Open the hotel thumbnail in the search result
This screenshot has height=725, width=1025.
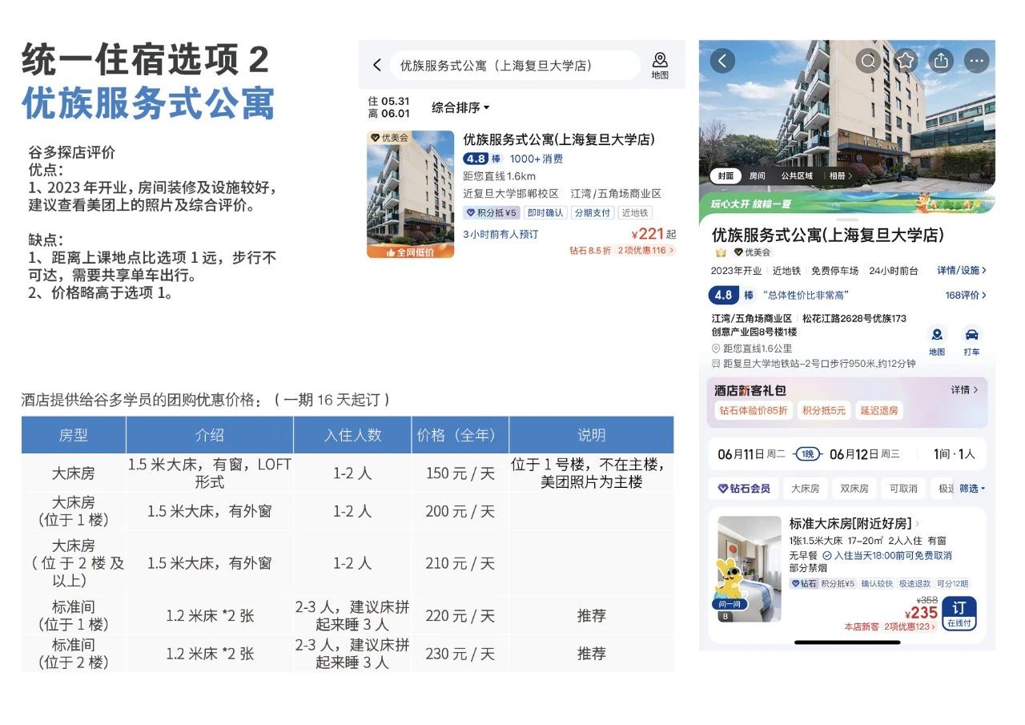point(410,194)
